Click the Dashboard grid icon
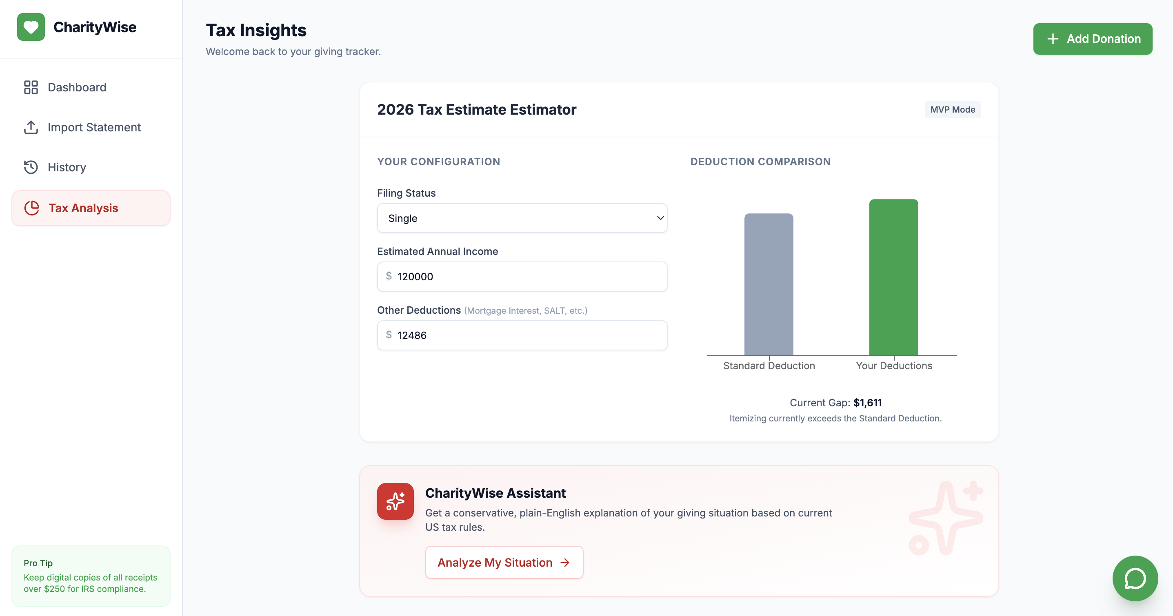Image resolution: width=1173 pixels, height=616 pixels. point(31,87)
